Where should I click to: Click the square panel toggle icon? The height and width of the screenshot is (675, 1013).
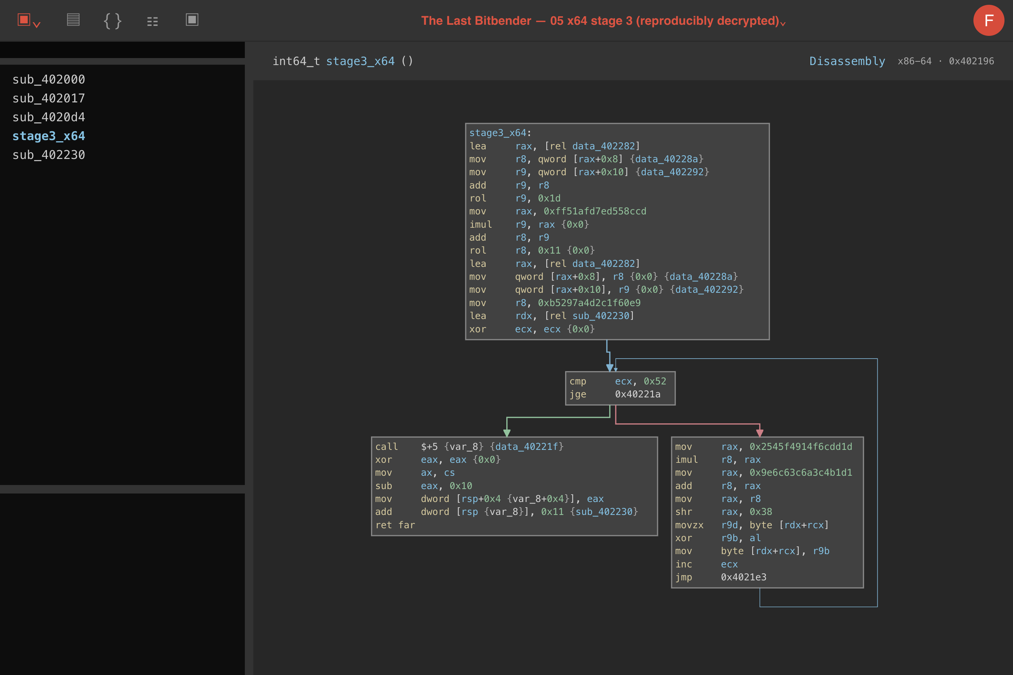pos(192,20)
